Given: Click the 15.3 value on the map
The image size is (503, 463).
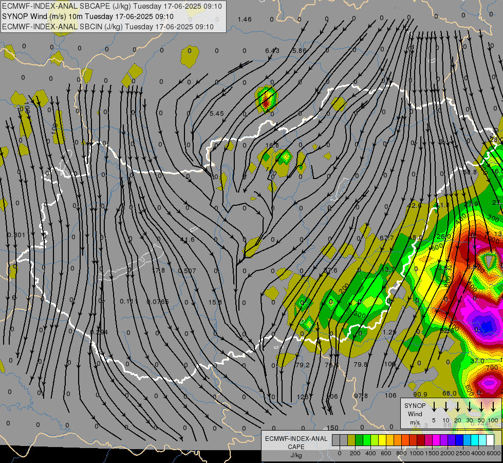Looking at the screenshot, I should [x=215, y=302].
